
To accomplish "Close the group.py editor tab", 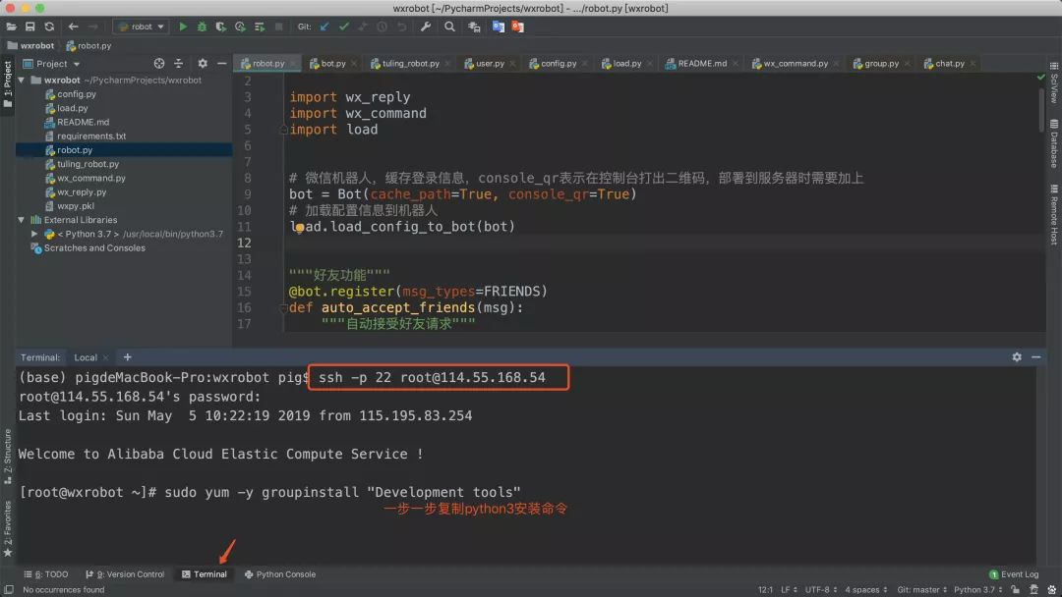I will click(x=908, y=64).
